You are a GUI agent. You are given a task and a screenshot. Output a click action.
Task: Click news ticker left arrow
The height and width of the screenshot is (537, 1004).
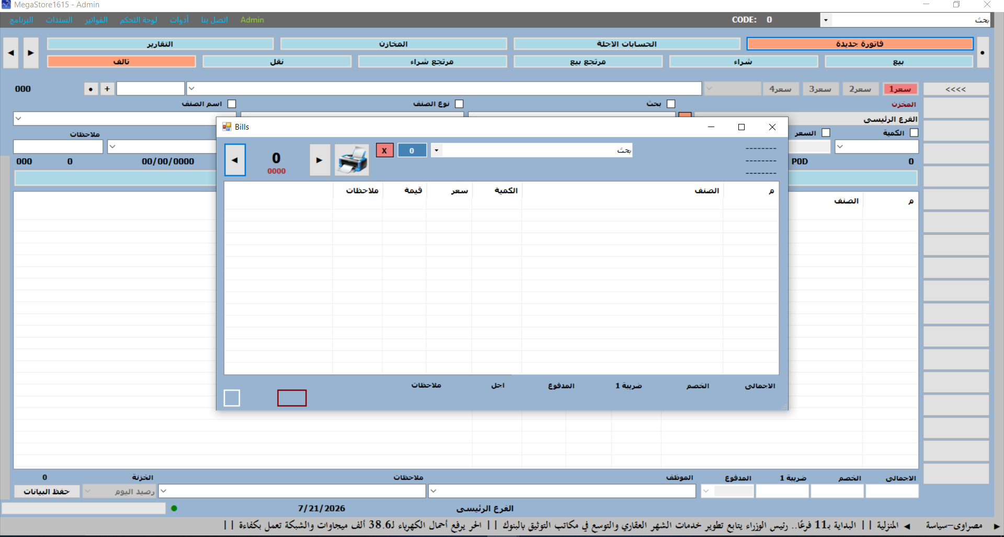907,526
